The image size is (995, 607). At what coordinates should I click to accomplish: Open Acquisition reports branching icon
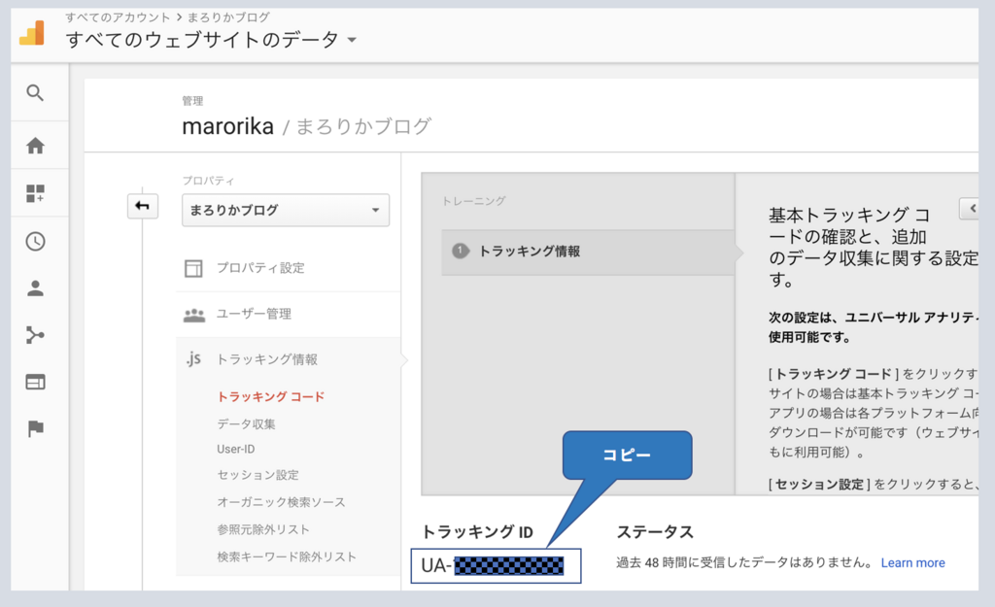point(36,335)
